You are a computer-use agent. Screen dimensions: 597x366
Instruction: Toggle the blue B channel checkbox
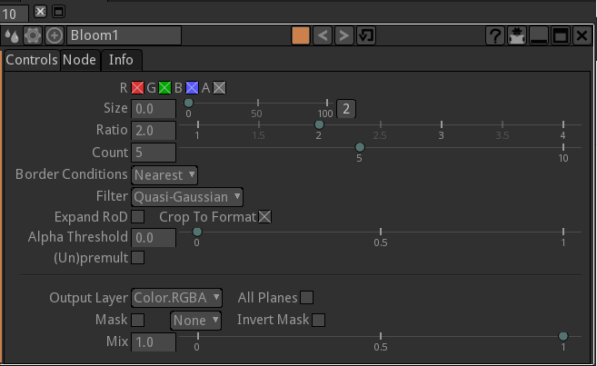pyautogui.click(x=192, y=88)
